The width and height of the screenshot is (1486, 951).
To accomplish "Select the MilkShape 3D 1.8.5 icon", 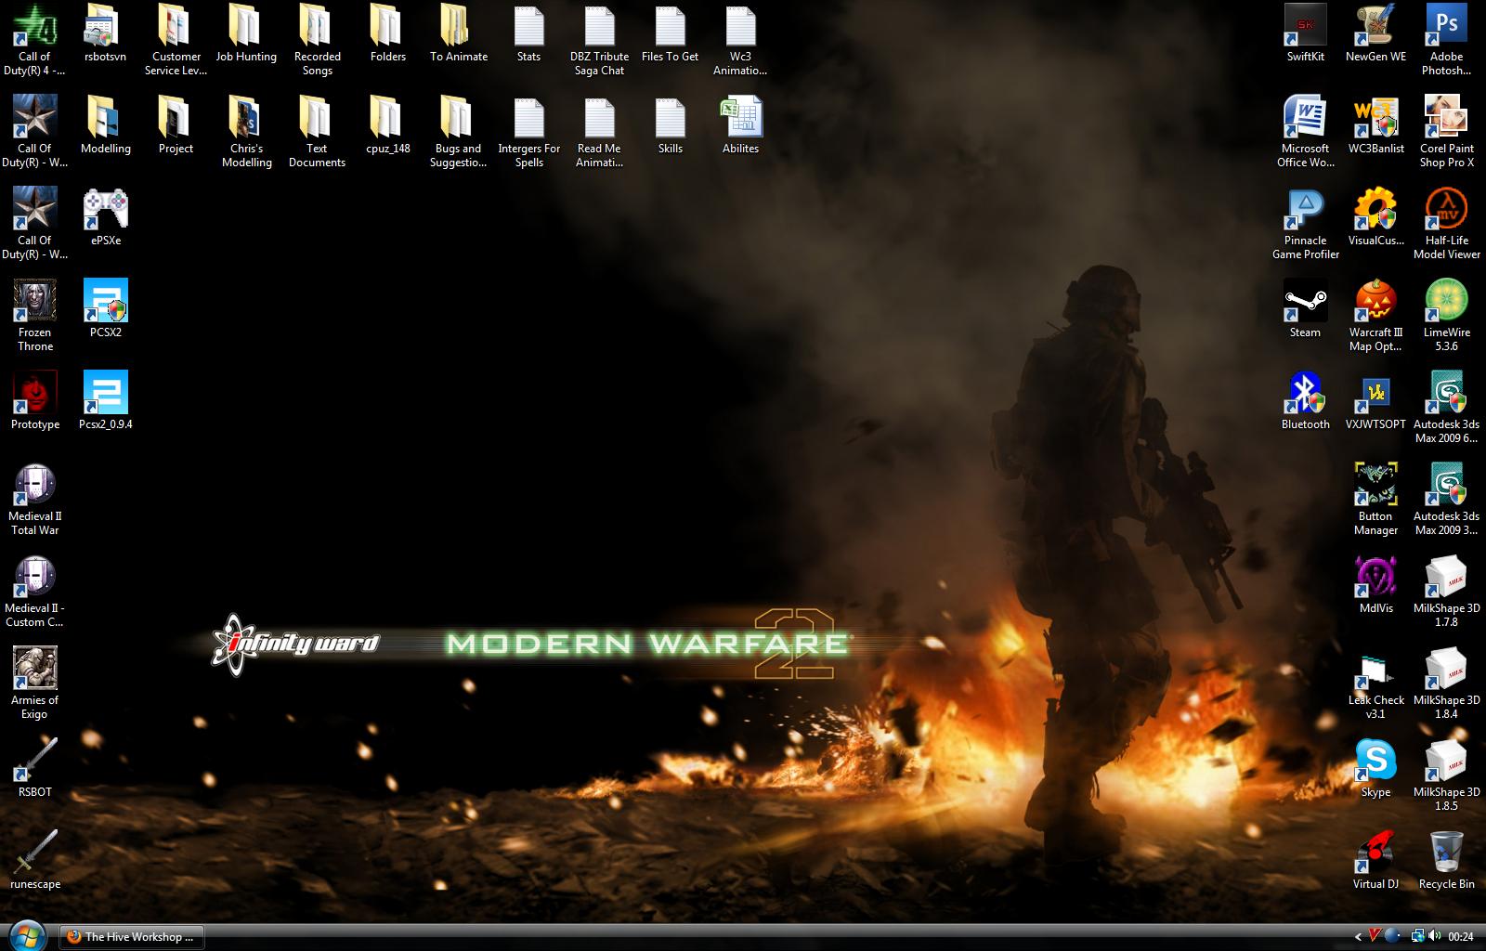I will click(x=1446, y=775).
